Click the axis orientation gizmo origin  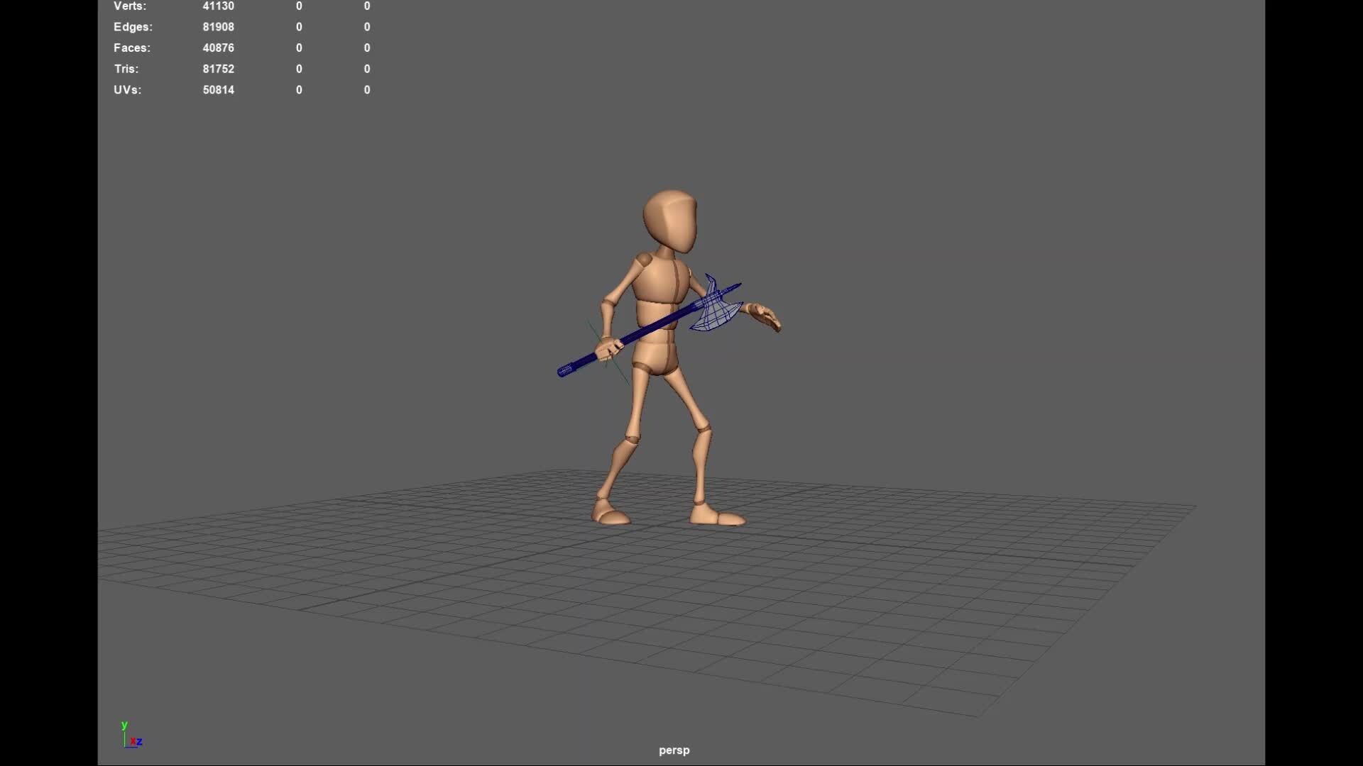(125, 747)
